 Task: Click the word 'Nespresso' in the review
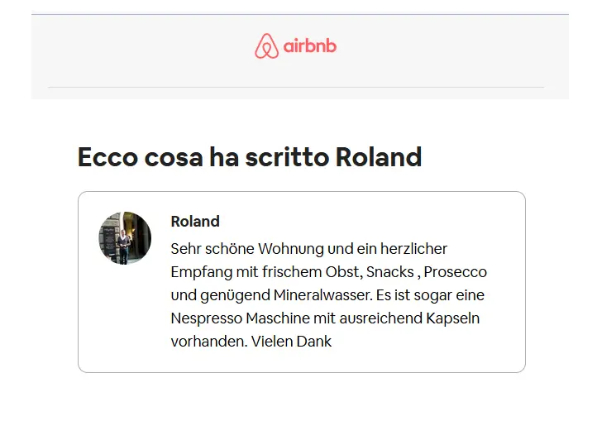(x=207, y=318)
